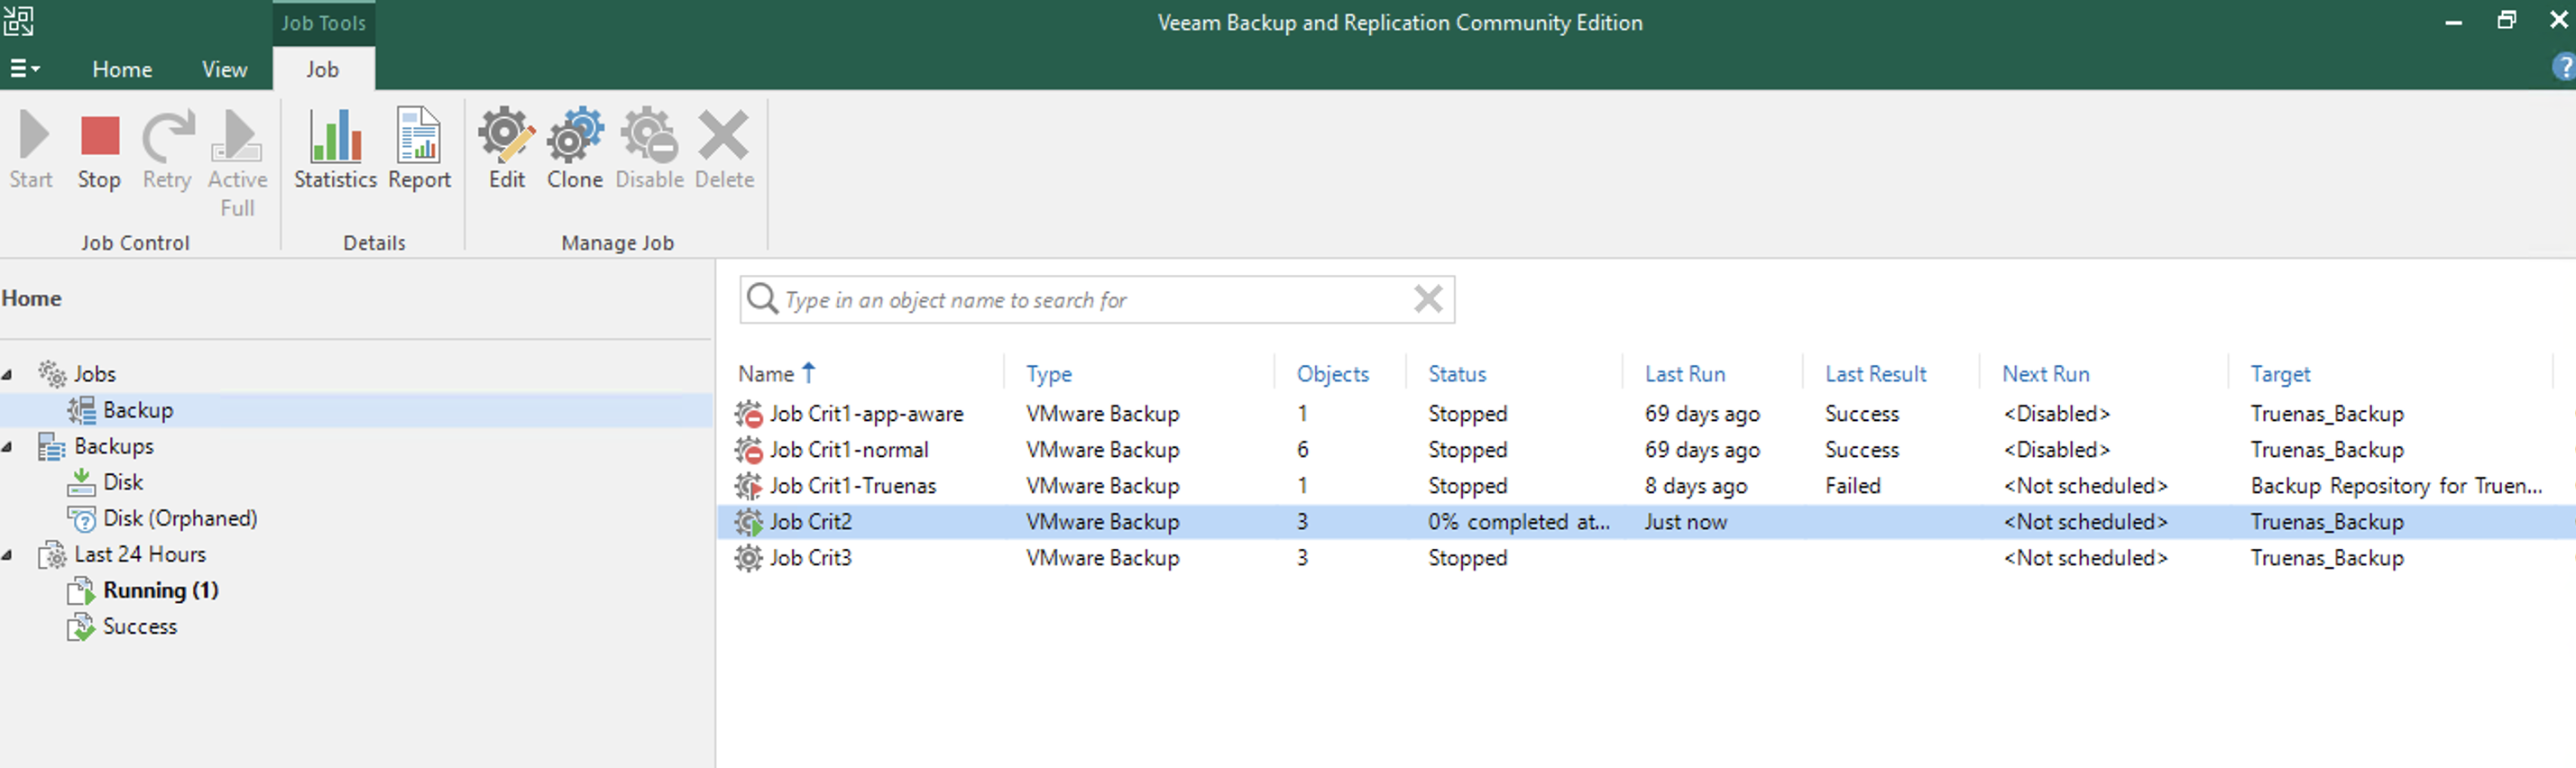Sort by the Last Run column
This screenshot has width=2576, height=768.
[x=1685, y=373]
